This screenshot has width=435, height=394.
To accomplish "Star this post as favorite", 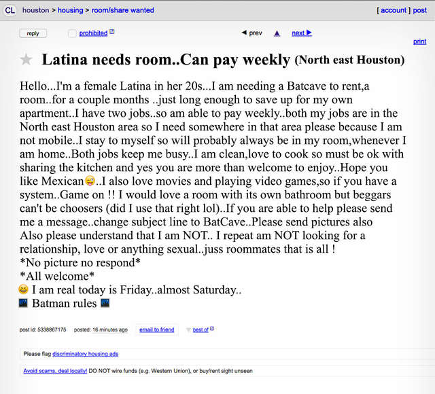I will pyautogui.click(x=27, y=60).
